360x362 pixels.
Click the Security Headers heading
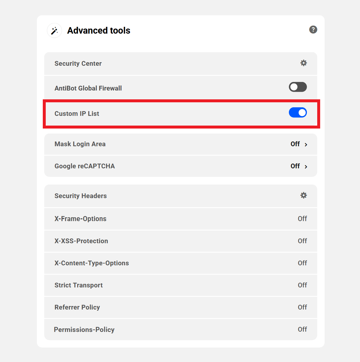click(x=81, y=196)
